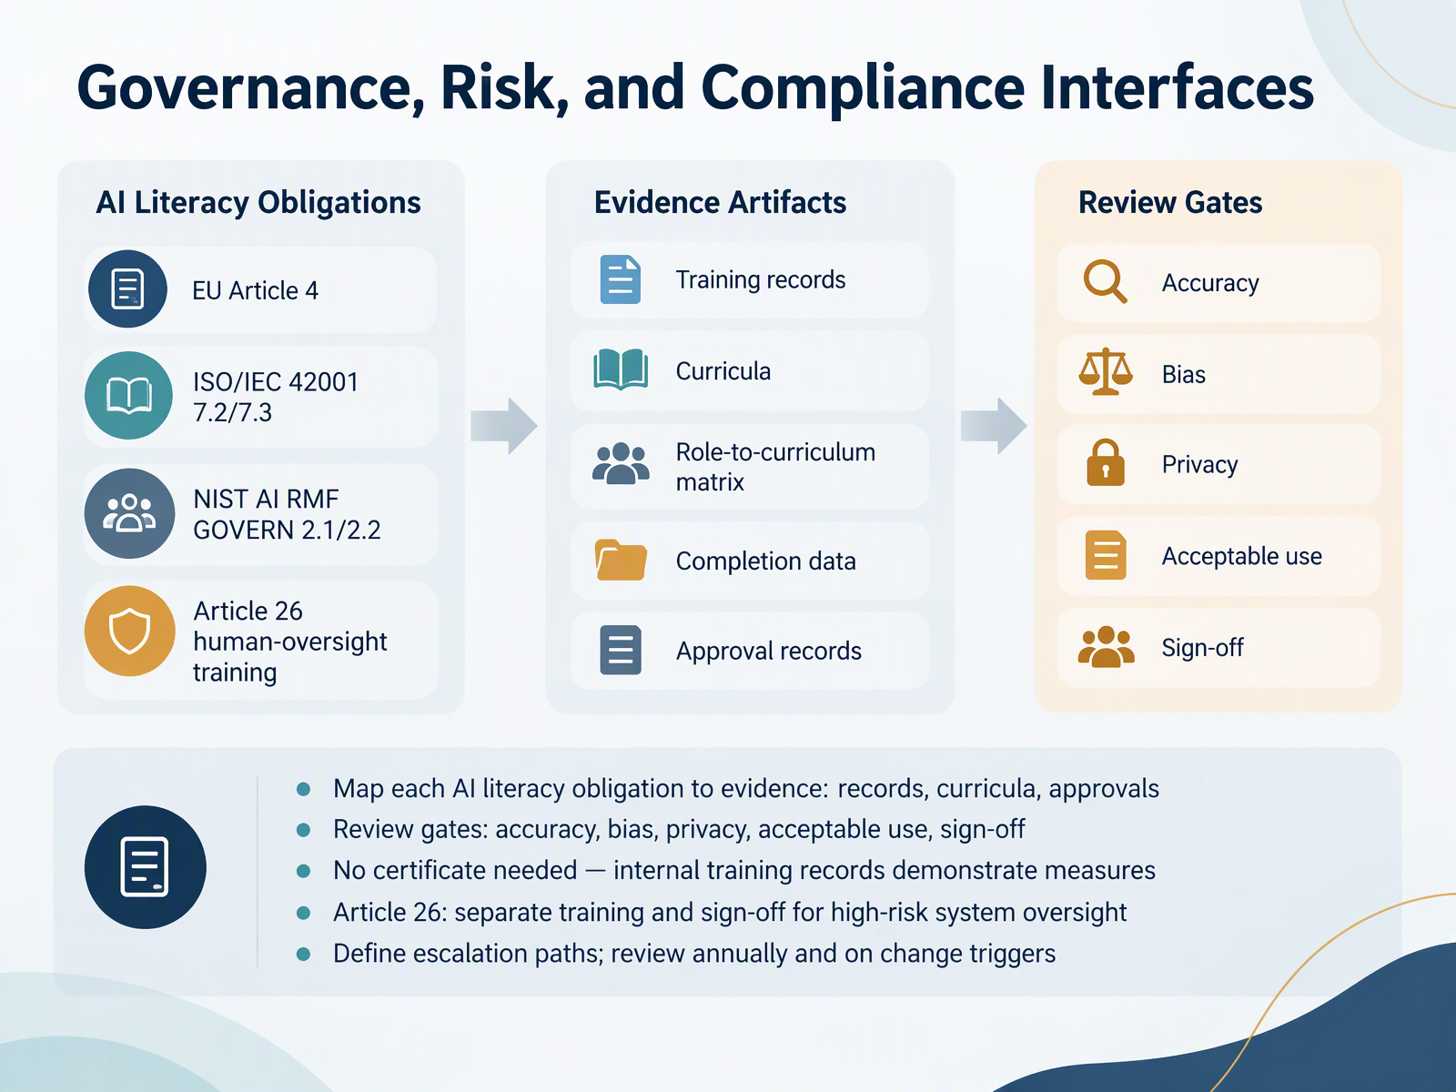This screenshot has width=1456, height=1092.
Task: Click the 'Training records' label
Action: 761,279
